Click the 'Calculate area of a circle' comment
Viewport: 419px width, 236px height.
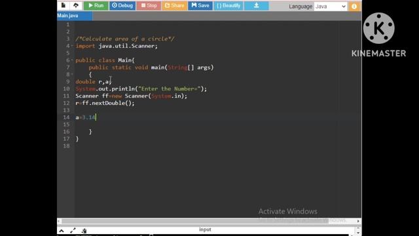pyautogui.click(x=125, y=39)
